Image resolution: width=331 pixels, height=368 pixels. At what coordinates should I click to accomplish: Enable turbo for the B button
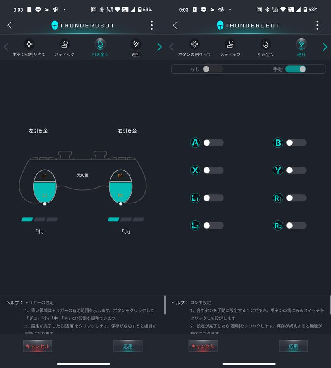(297, 143)
